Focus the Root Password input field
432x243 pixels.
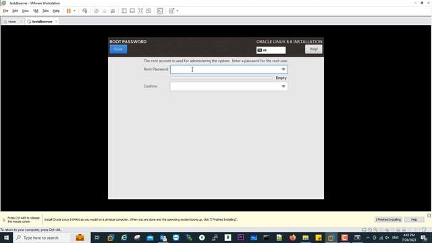click(229, 70)
